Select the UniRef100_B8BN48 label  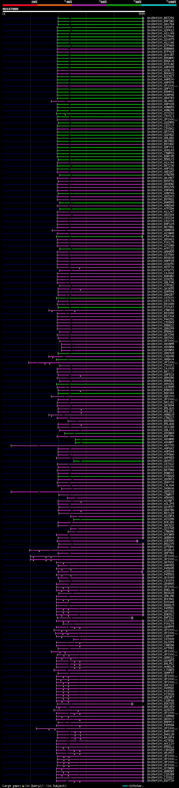(160, 49)
